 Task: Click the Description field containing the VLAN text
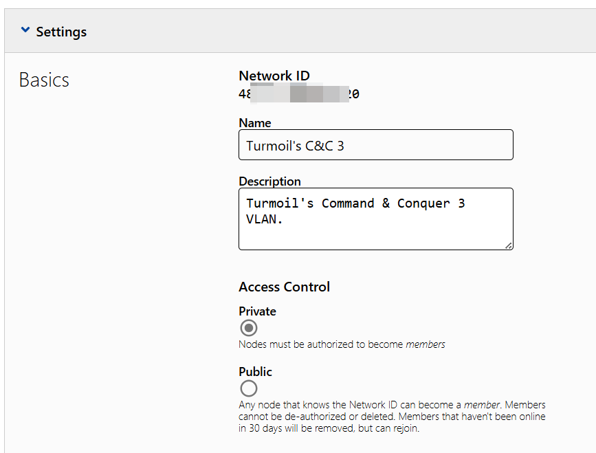tap(375, 217)
